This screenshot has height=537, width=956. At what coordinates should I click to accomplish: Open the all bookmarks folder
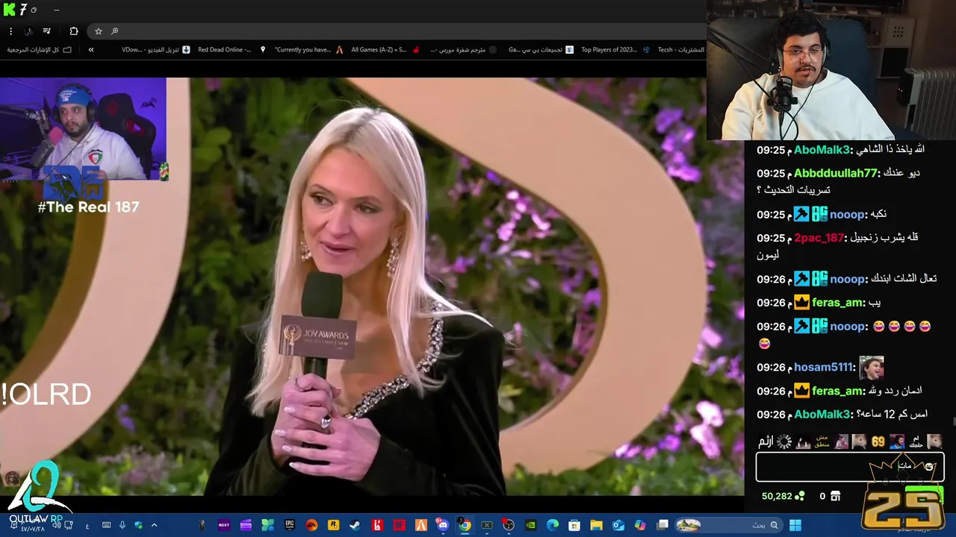(x=39, y=50)
